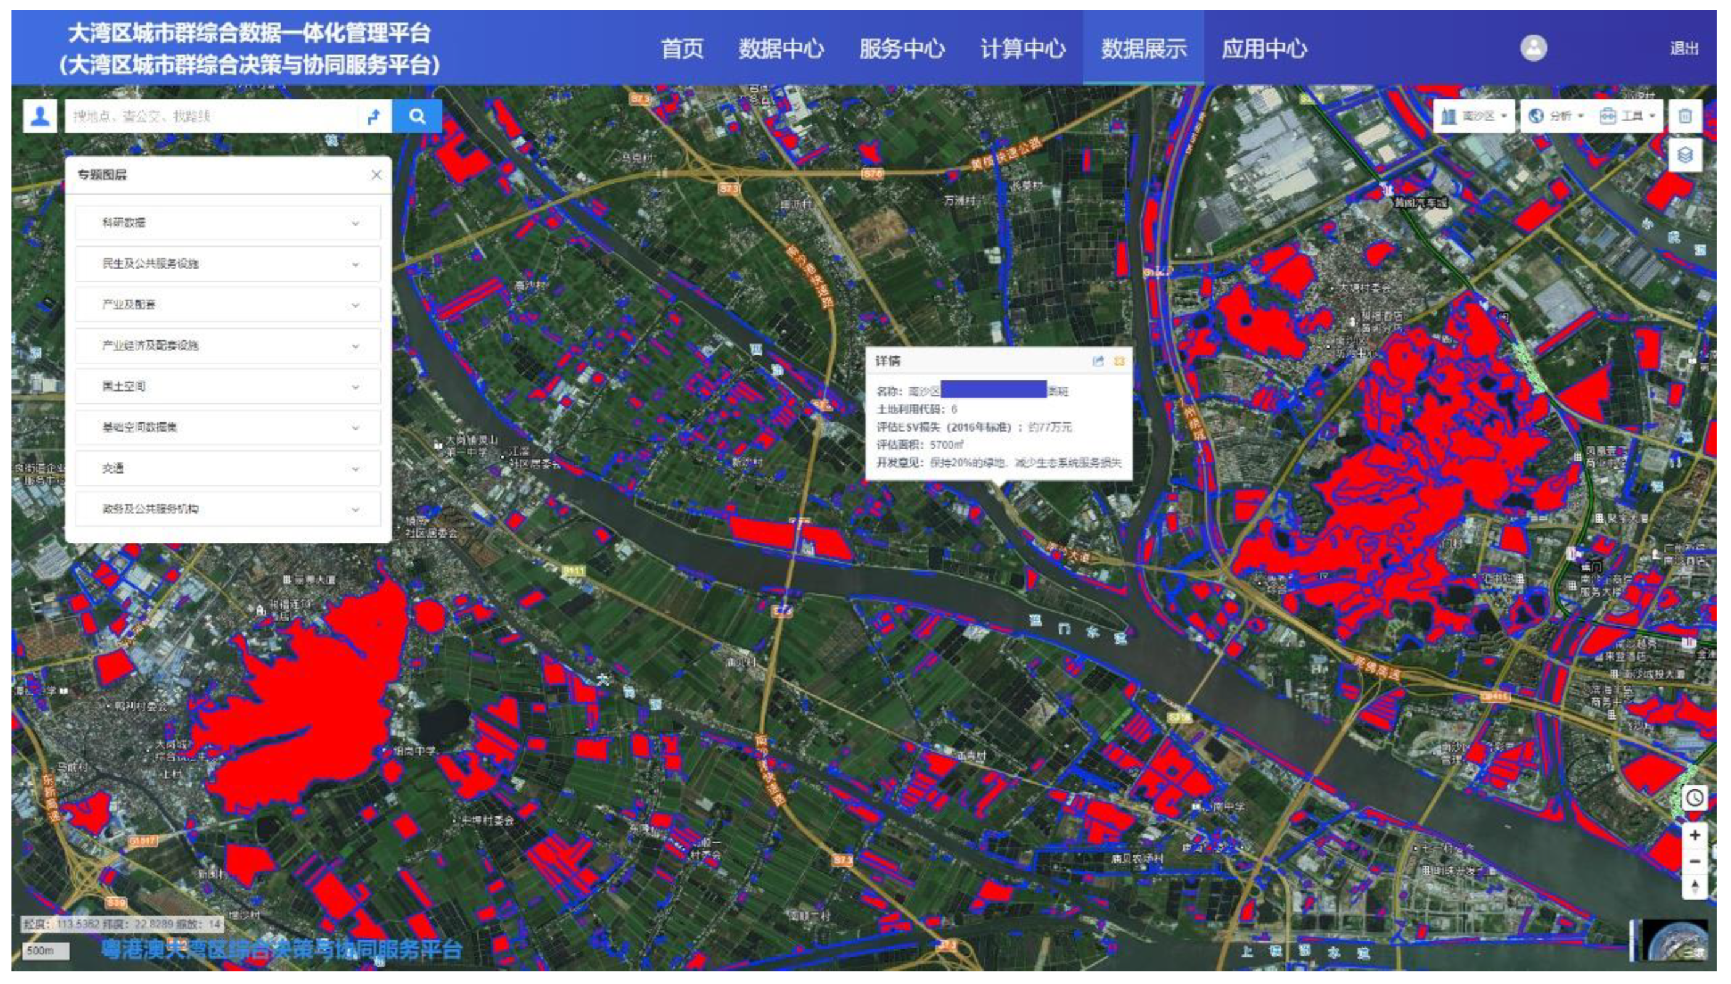Open the 工具 tools dropdown
1731x984 pixels.
1629,117
